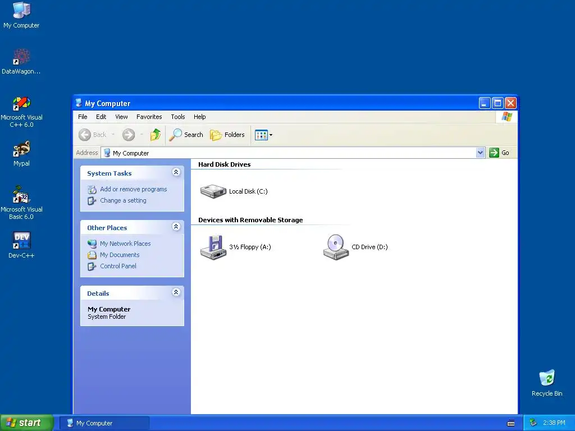Screen dimensions: 575x431
Task: Click the Back toolbar button
Action: click(x=93, y=135)
